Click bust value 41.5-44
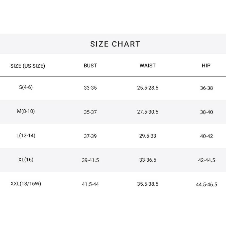 90,184
